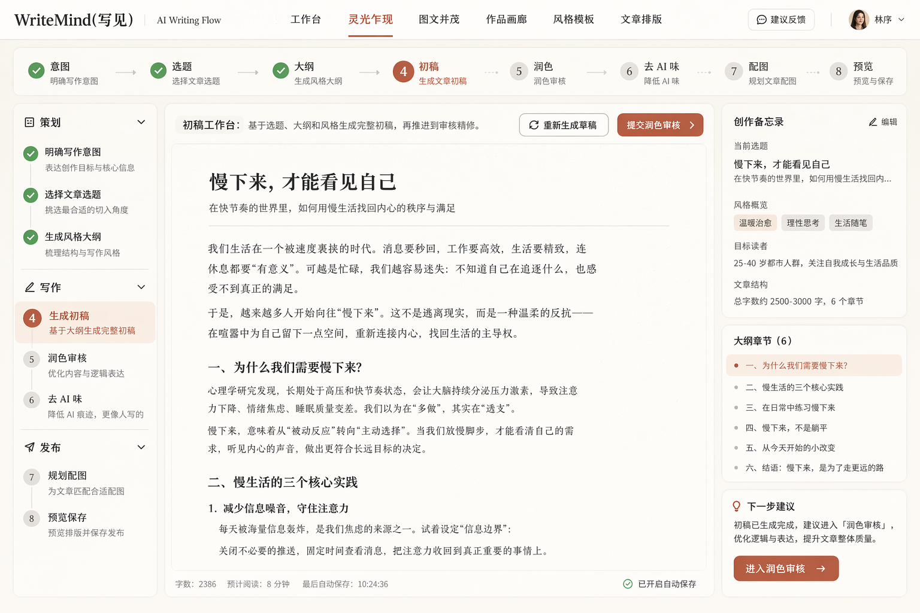
Task: Switch to the 图文并茂 tab
Action: (439, 19)
